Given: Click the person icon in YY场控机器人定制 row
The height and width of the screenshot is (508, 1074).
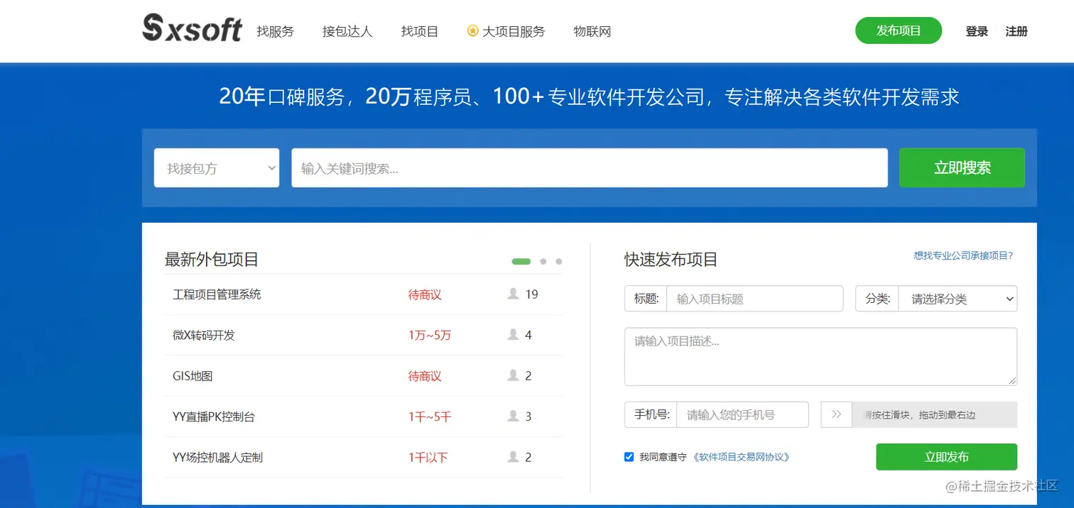Looking at the screenshot, I should (513, 457).
